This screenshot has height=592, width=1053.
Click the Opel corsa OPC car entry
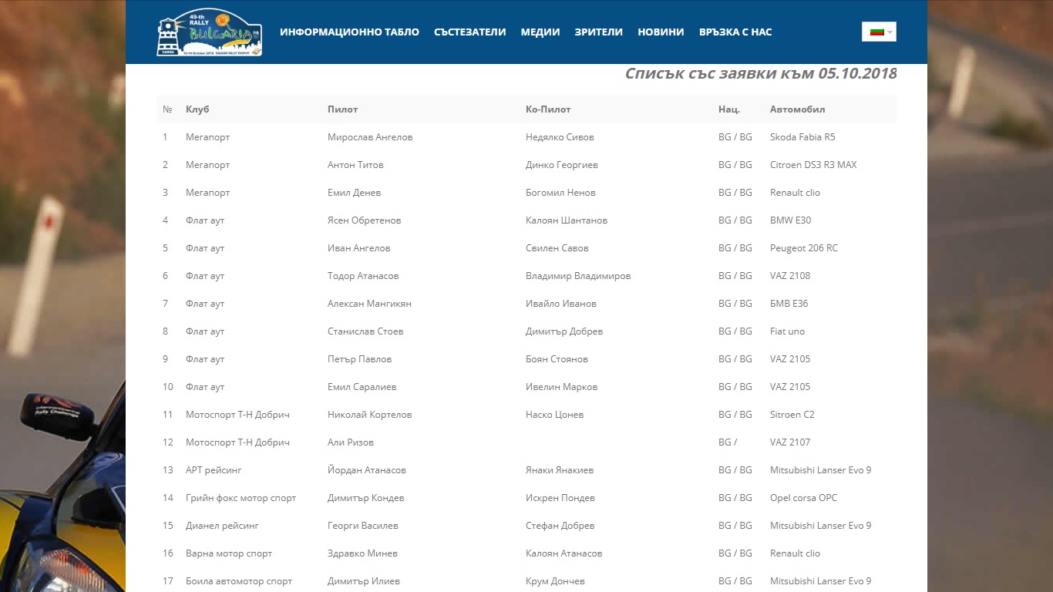click(x=803, y=498)
